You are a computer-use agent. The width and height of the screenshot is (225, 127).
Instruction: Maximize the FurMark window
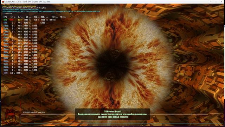[x=216, y=2]
